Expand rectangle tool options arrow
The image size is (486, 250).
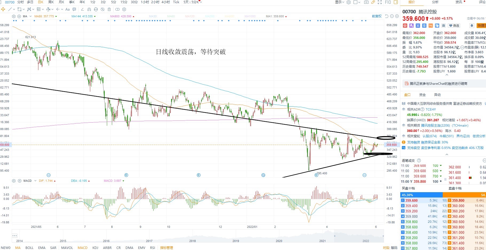[23, 9]
